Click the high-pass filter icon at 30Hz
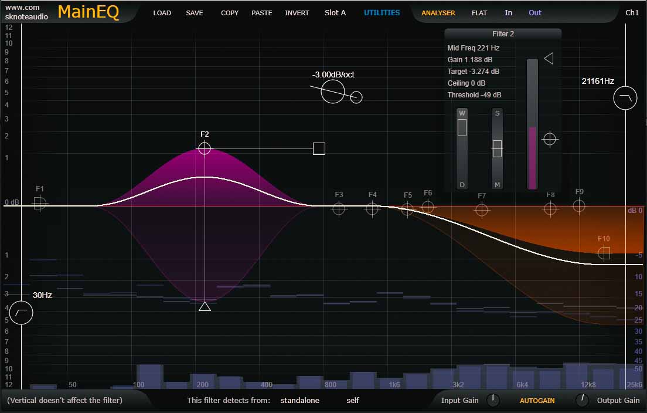 tap(22, 313)
